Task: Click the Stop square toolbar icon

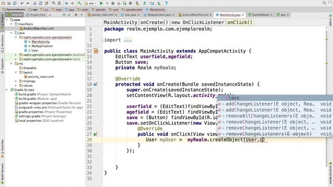Action: 131,3
